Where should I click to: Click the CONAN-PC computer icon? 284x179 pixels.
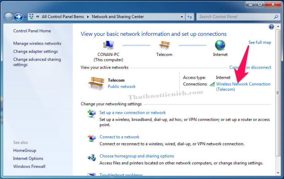(x=108, y=45)
